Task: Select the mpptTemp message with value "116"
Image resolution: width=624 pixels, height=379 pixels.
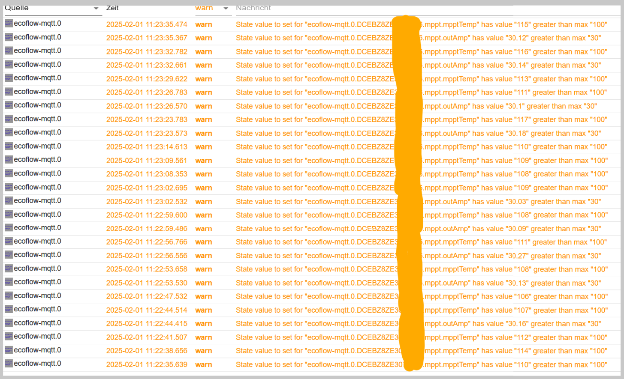Action: [422, 52]
